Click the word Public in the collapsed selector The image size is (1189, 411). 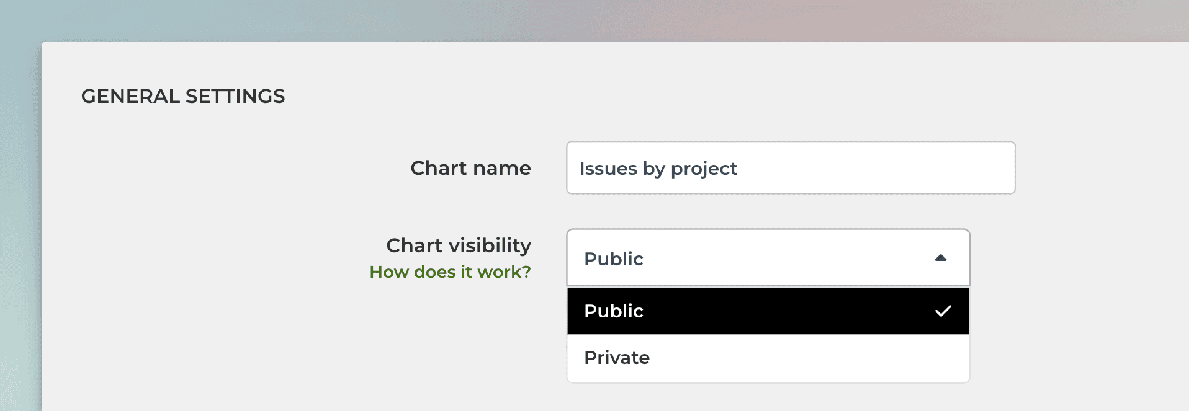pos(613,259)
